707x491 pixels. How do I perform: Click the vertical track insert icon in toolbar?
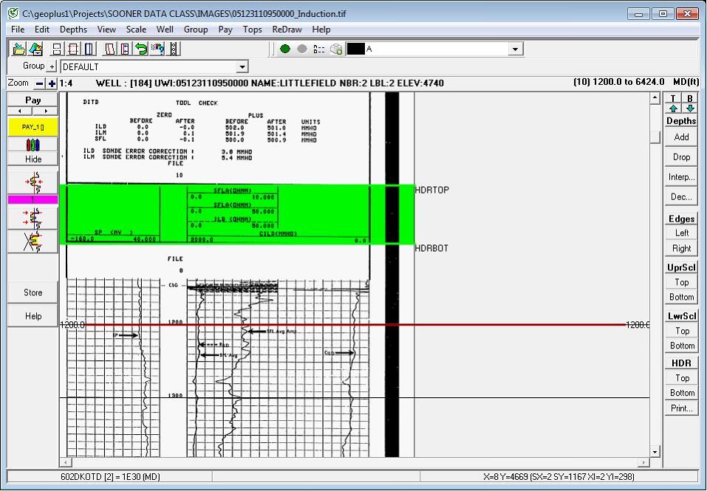[88, 48]
